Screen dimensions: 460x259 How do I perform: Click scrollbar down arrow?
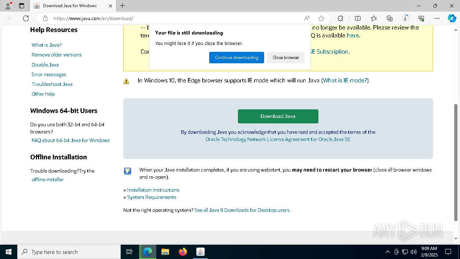(x=456, y=238)
